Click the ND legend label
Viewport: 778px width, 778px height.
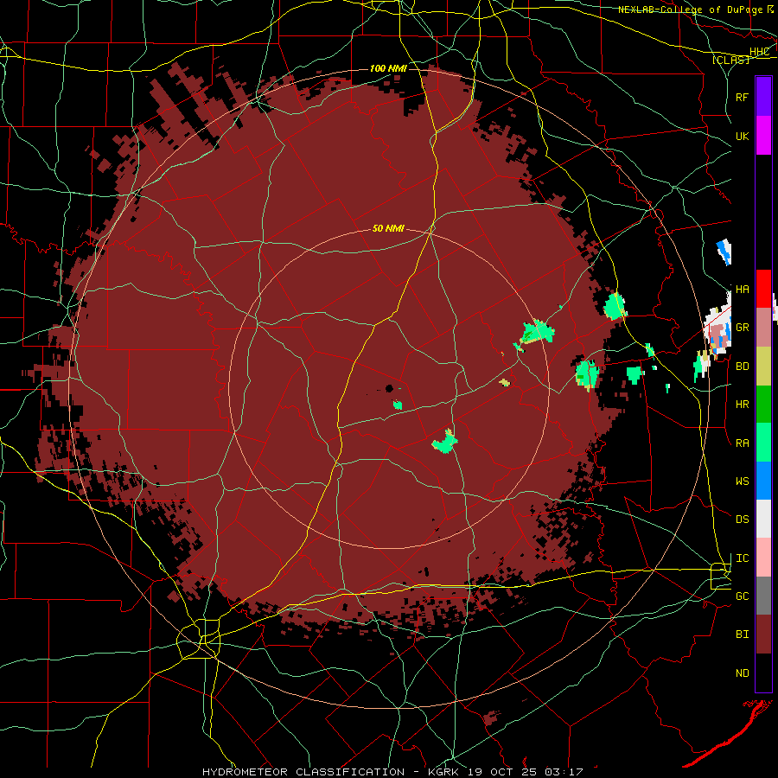743,673
